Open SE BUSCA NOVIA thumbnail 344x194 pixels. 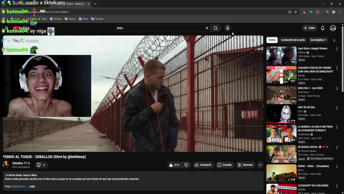(281, 154)
